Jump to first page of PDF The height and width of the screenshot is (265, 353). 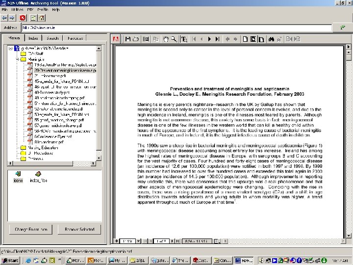(x=194, y=39)
